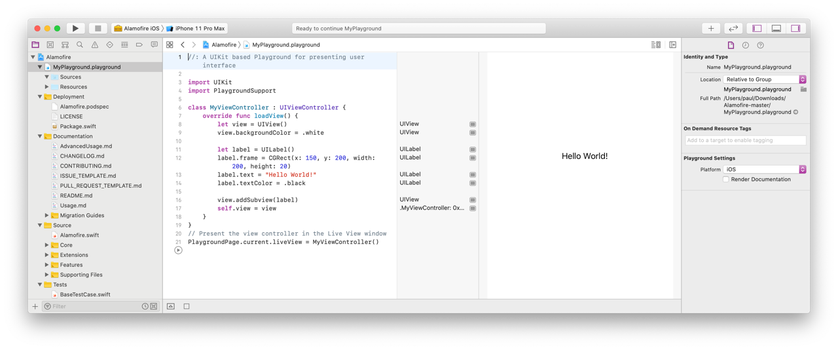Screen dimensions: 838x350
Task: Go forward with the jump bar arrow
Action: click(194, 44)
